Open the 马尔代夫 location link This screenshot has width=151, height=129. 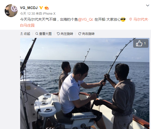[141, 19]
